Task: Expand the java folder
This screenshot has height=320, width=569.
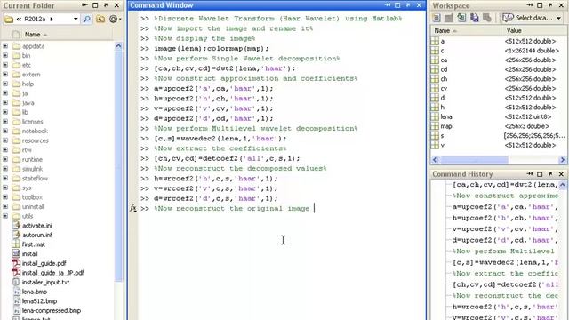Action: [x=5, y=103]
